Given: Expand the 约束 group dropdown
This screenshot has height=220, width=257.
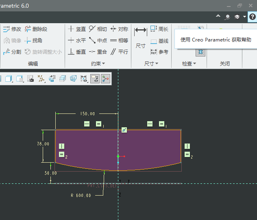Looking at the screenshot, I should point(98,63).
